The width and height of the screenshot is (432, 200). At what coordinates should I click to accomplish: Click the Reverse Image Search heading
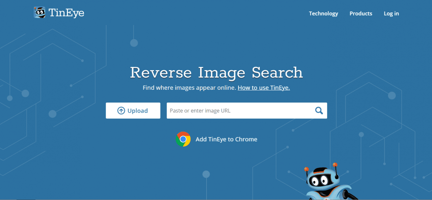tap(216, 72)
